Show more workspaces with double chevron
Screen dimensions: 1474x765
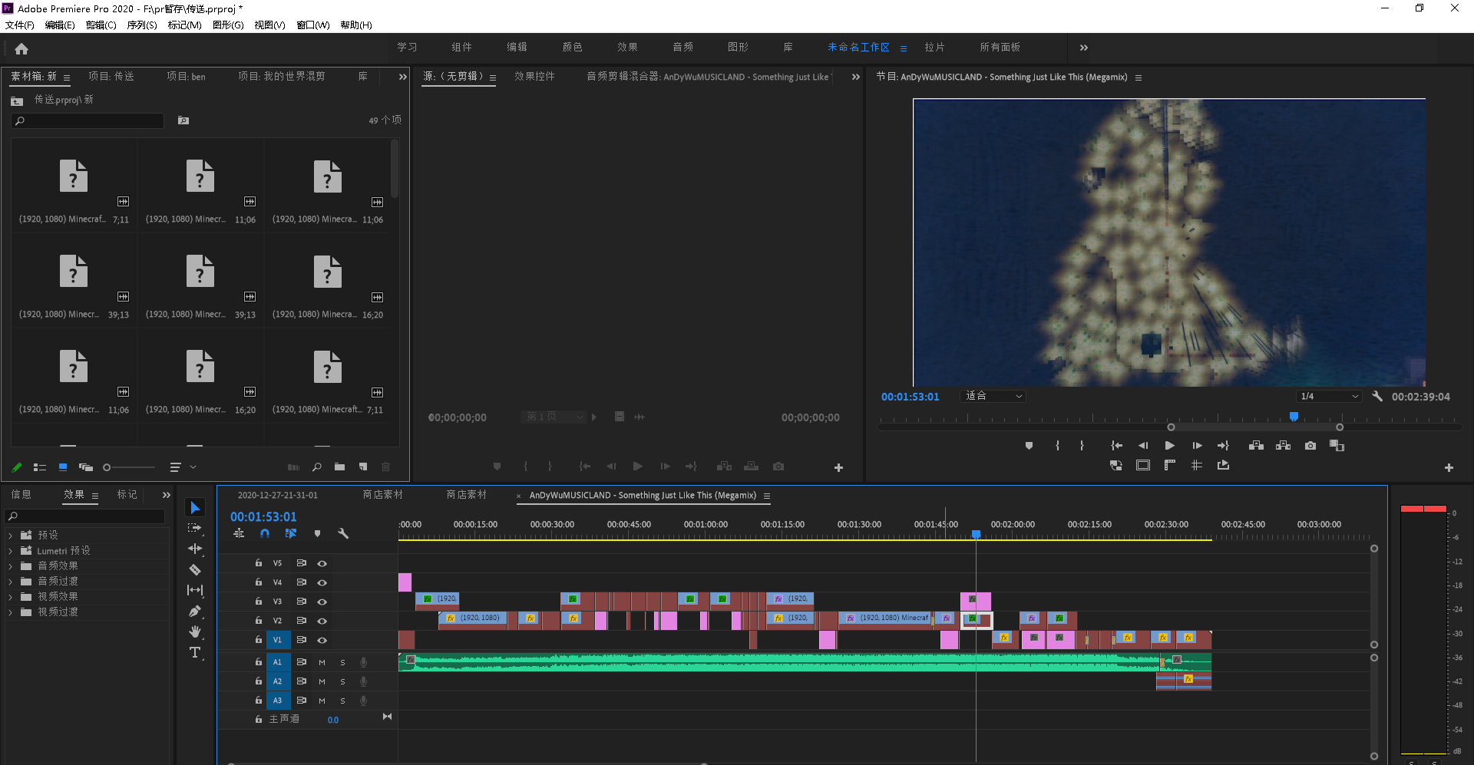1083,48
